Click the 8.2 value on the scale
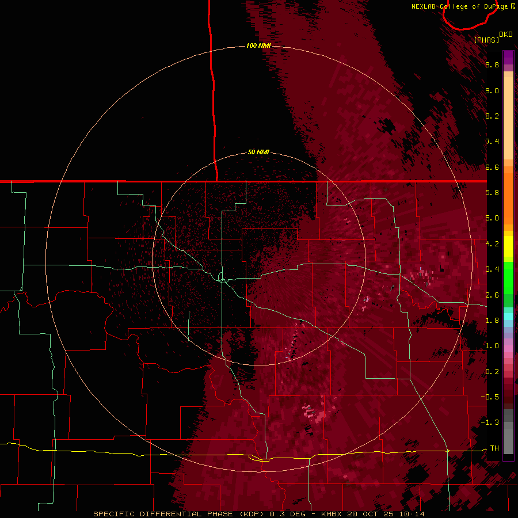 [x=492, y=116]
